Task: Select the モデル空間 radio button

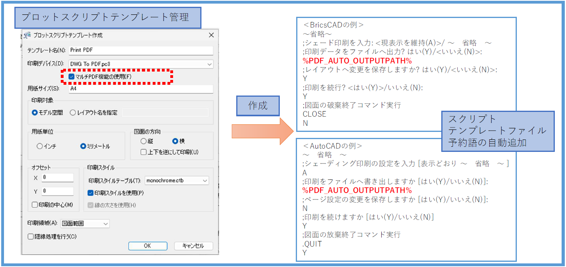Action: [35, 113]
